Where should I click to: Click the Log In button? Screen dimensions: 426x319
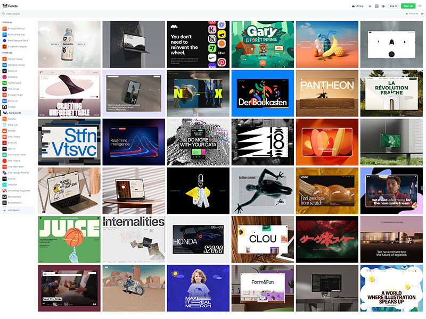[x=393, y=6]
